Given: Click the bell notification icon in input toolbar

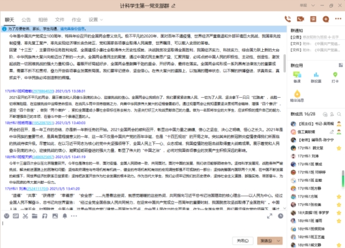Looking at the screenshot, I should click(65, 216).
